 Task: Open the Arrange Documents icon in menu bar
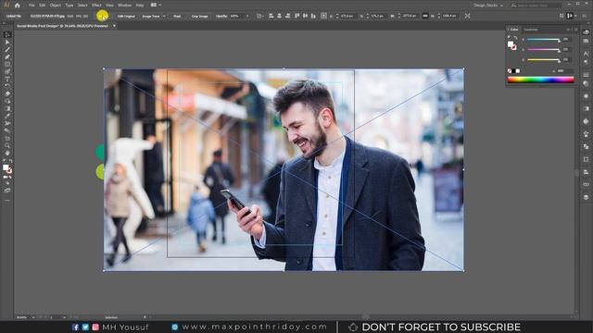(154, 6)
